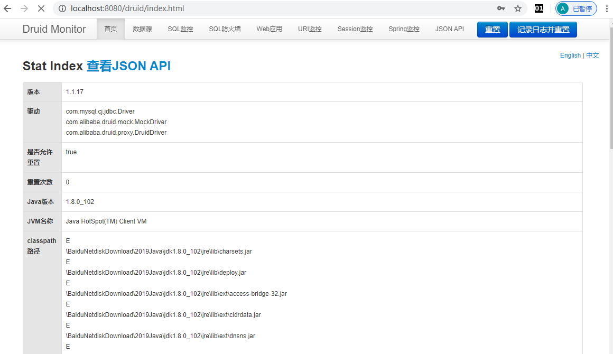Click the saved password key icon

click(x=501, y=8)
